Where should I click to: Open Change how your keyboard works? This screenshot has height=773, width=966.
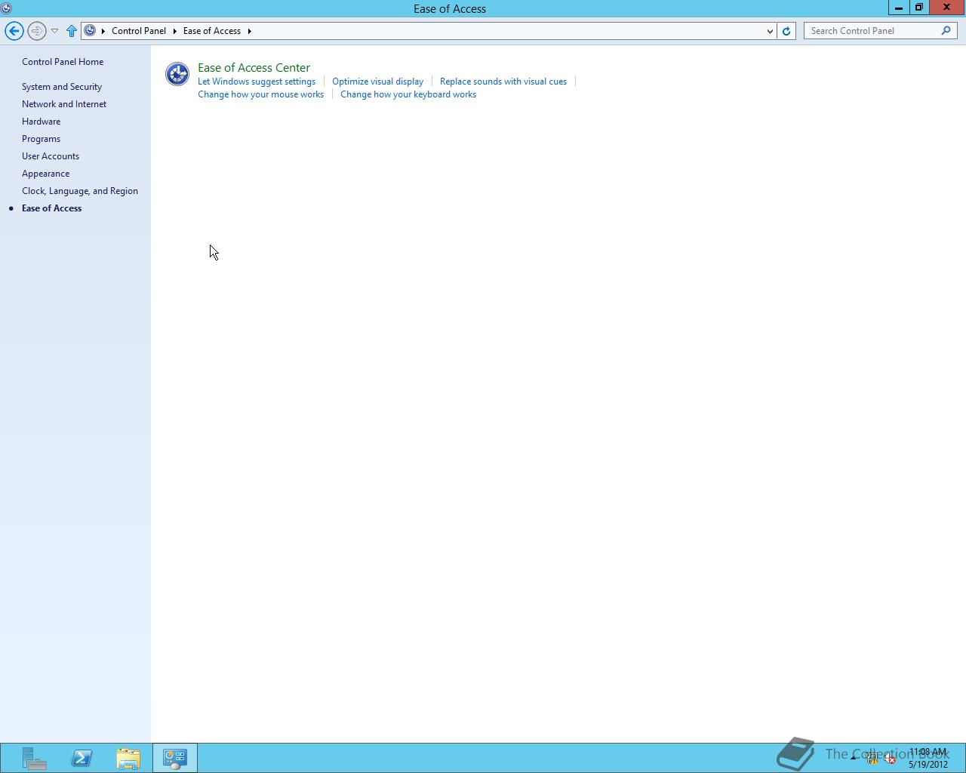pyautogui.click(x=408, y=94)
